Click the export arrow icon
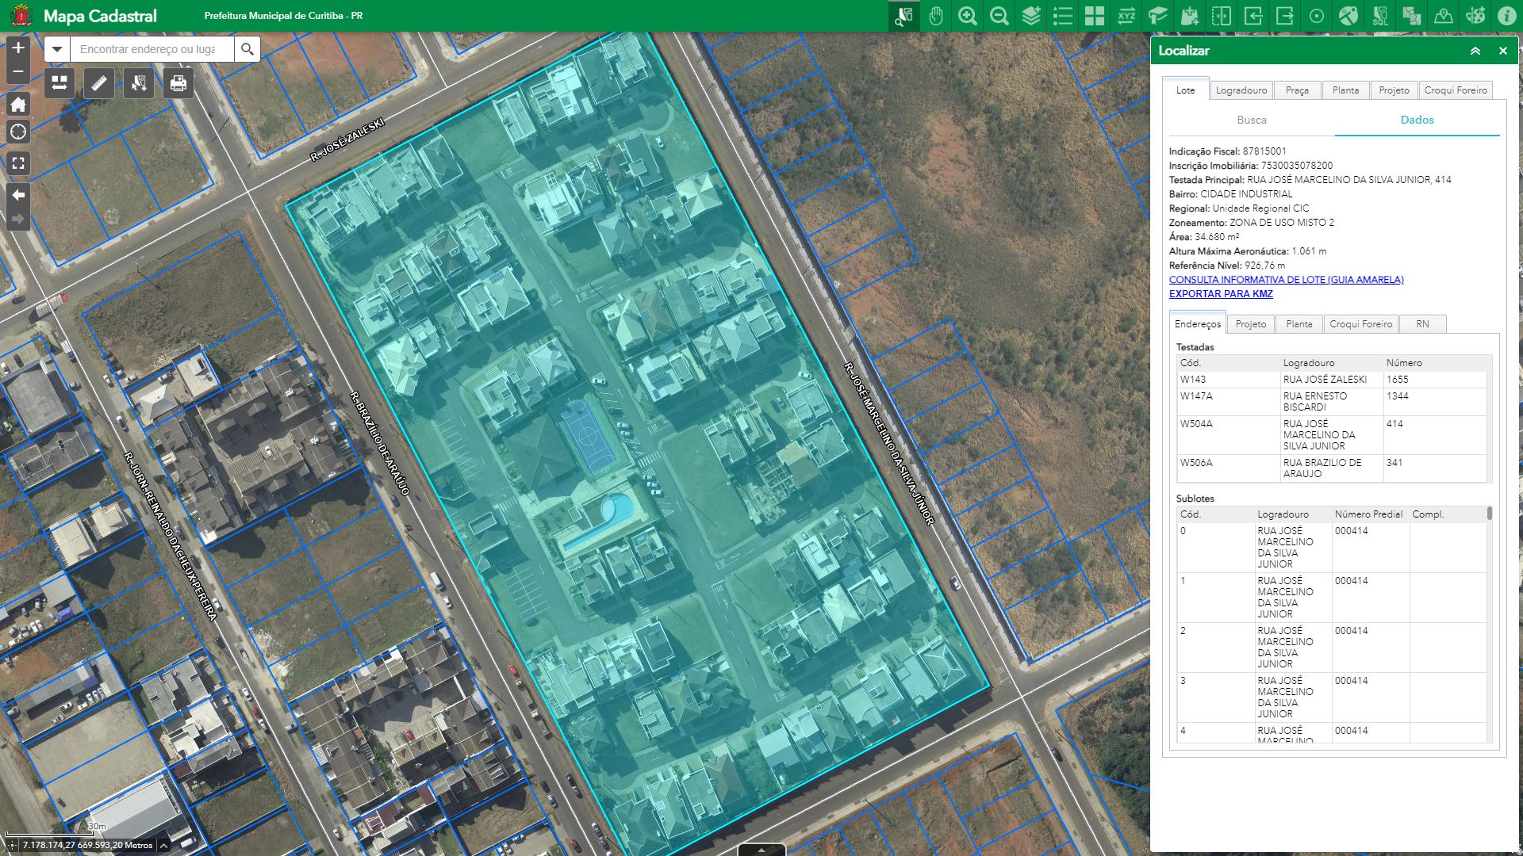The width and height of the screenshot is (1523, 856). click(x=1285, y=16)
